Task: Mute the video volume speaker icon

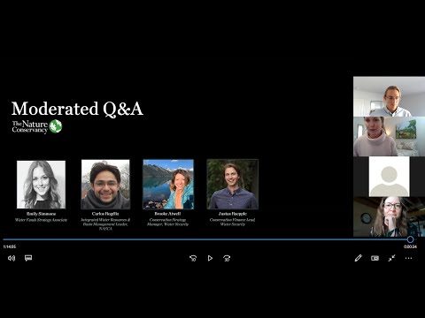Action: pyautogui.click(x=12, y=258)
